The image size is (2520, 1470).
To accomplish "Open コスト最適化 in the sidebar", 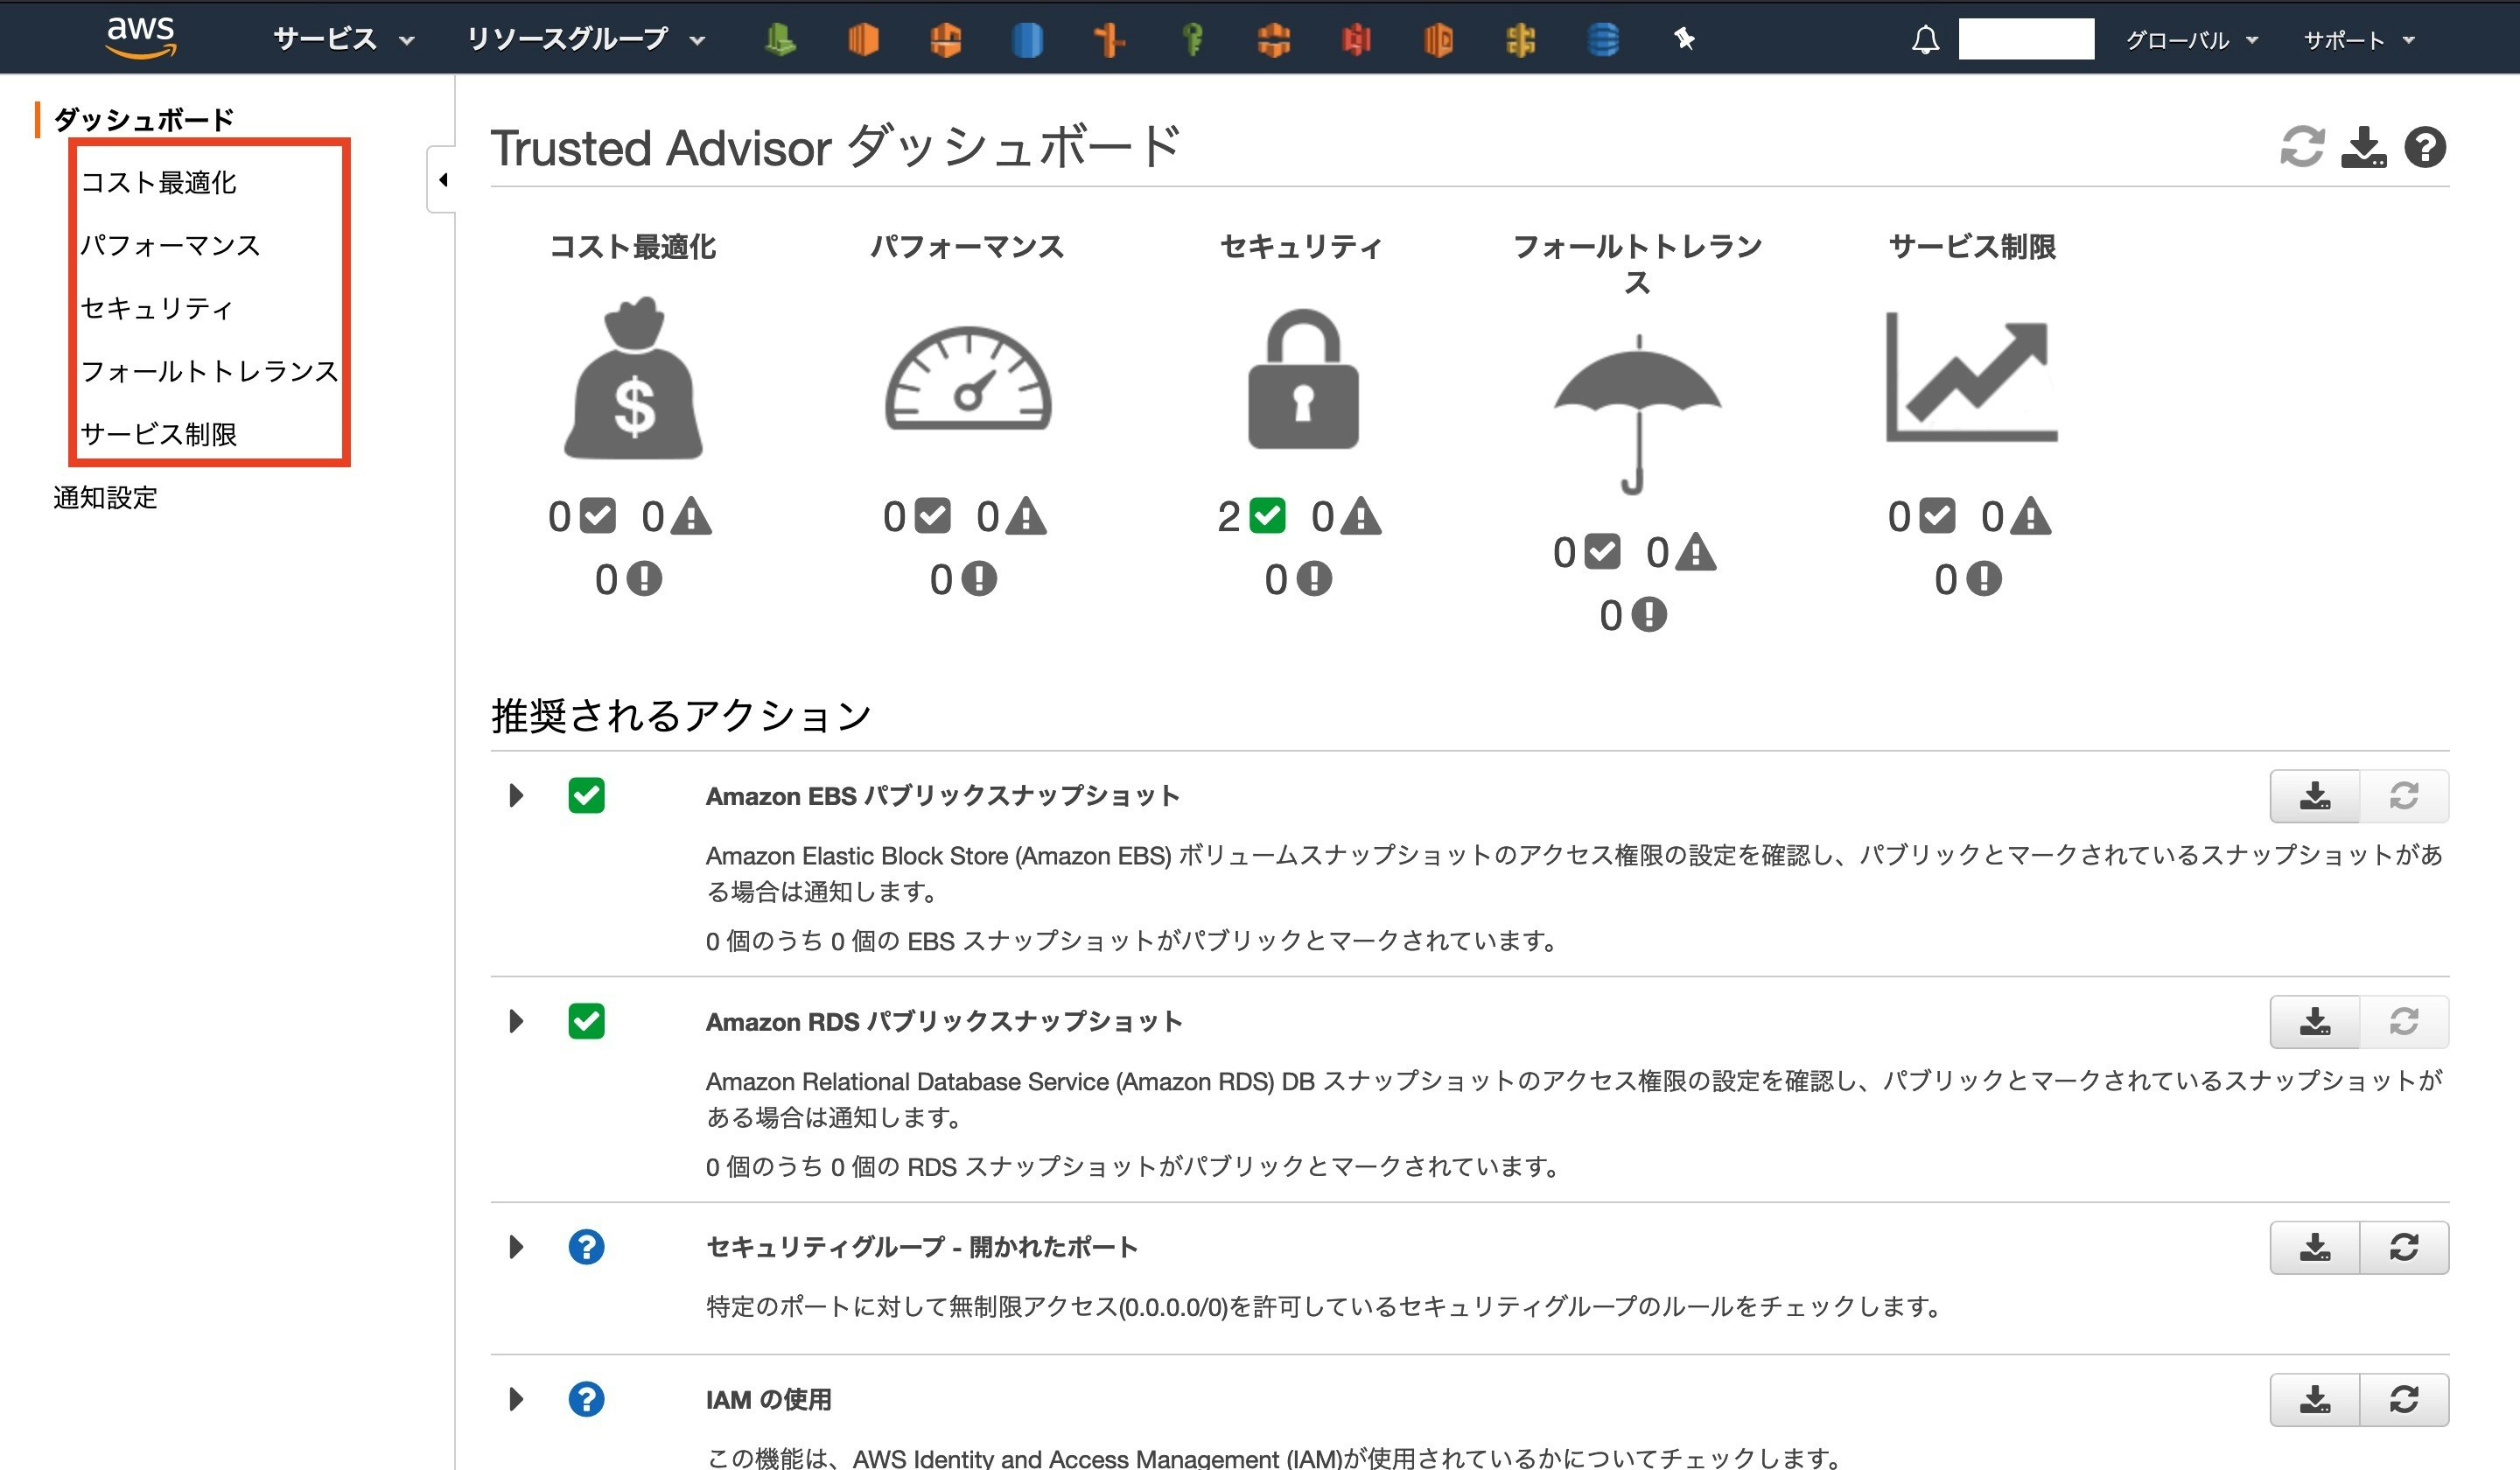I will pyautogui.click(x=158, y=183).
